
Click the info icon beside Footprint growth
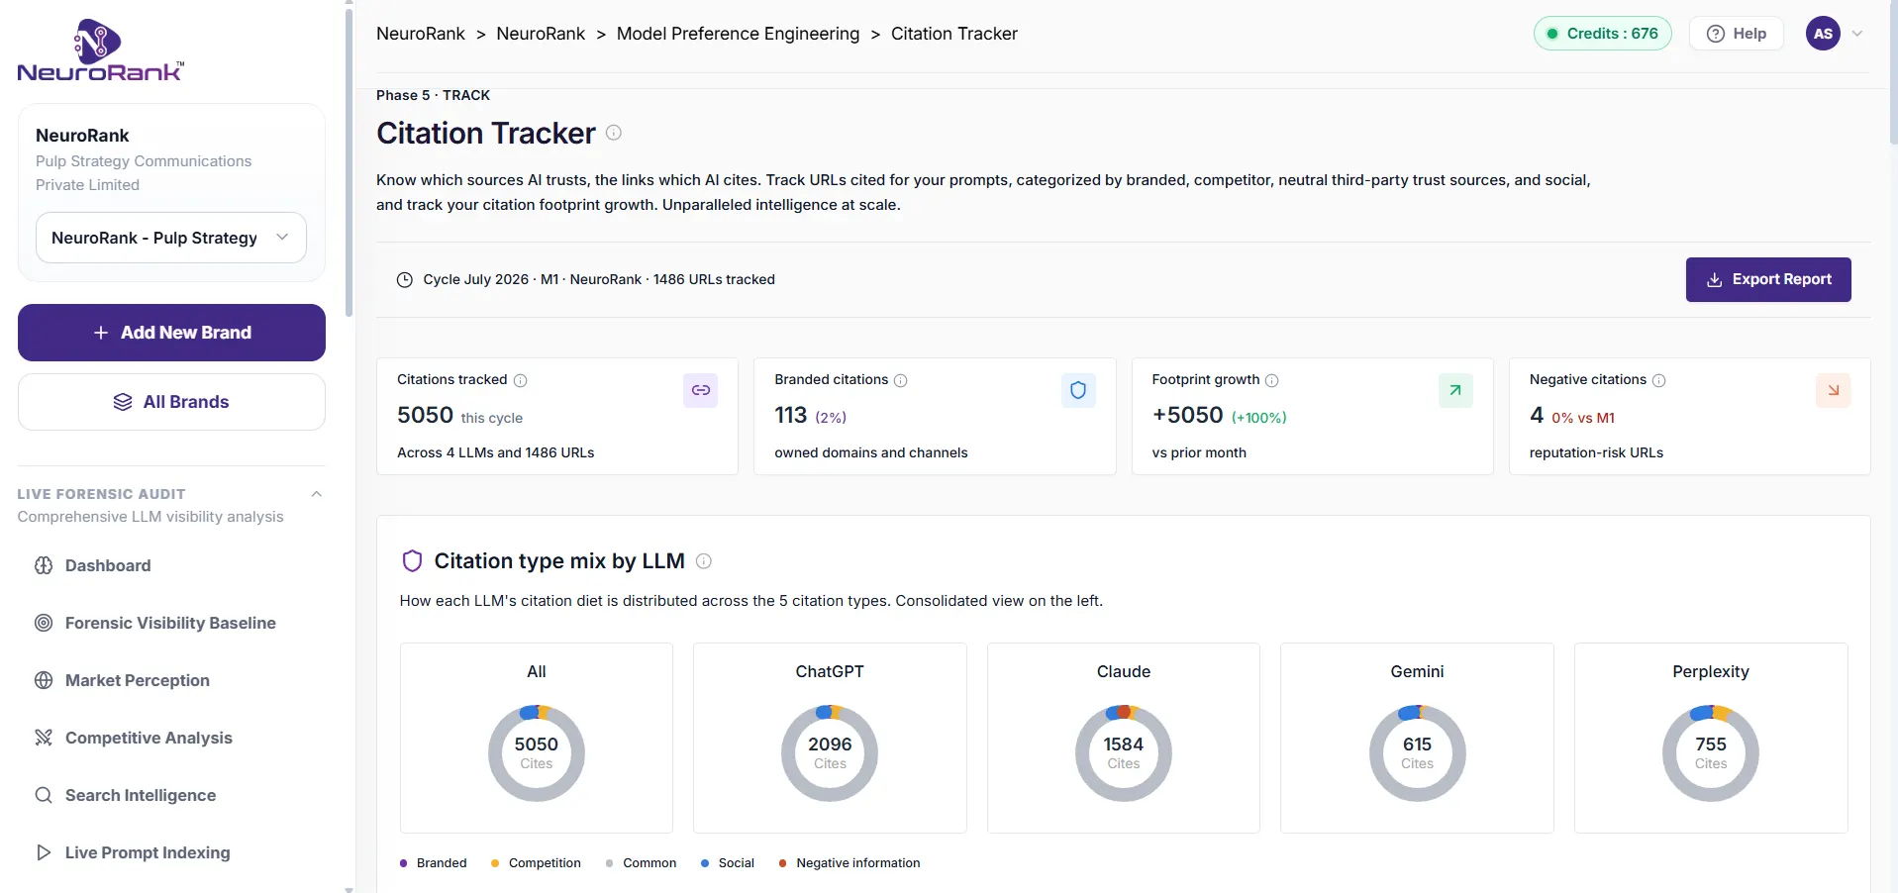click(x=1272, y=380)
